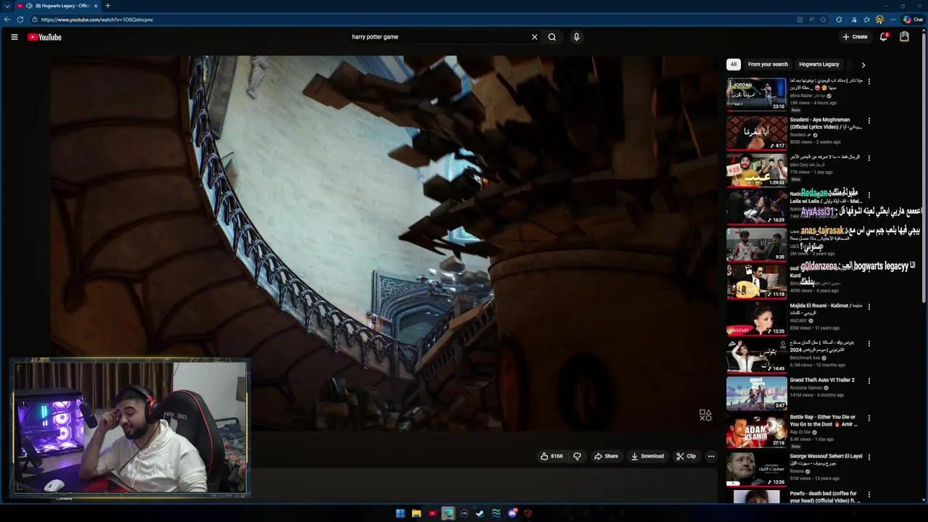Open options for Battle Rap video
This screenshot has height=522, width=928.
(869, 418)
